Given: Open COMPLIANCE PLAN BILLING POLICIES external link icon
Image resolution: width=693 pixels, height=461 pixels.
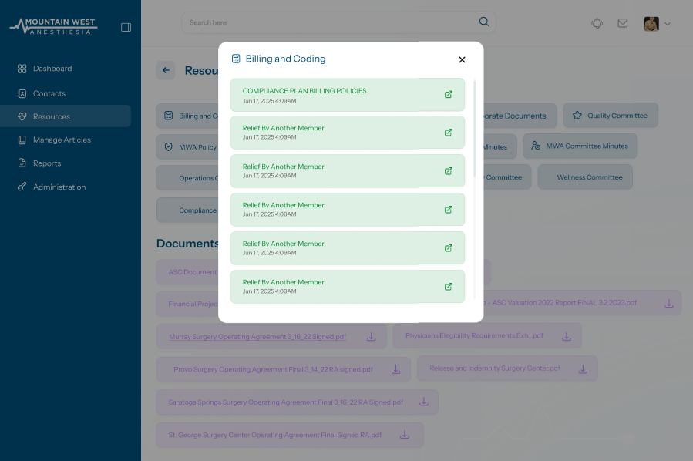Looking at the screenshot, I should [x=449, y=95].
